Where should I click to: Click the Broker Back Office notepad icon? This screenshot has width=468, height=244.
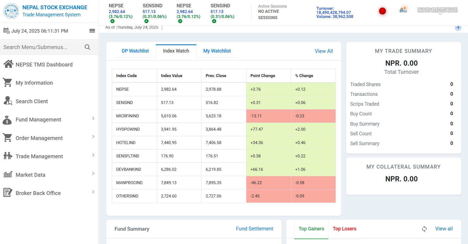pos(8,193)
